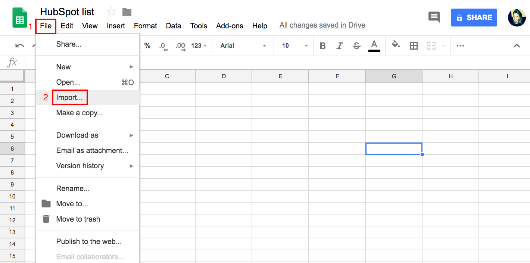Click the Undo arrow icon
This screenshot has height=263, width=530.
coord(19,46)
